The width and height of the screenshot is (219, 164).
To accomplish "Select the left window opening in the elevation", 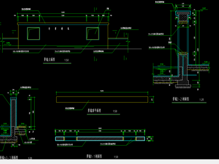I will point(33,34).
